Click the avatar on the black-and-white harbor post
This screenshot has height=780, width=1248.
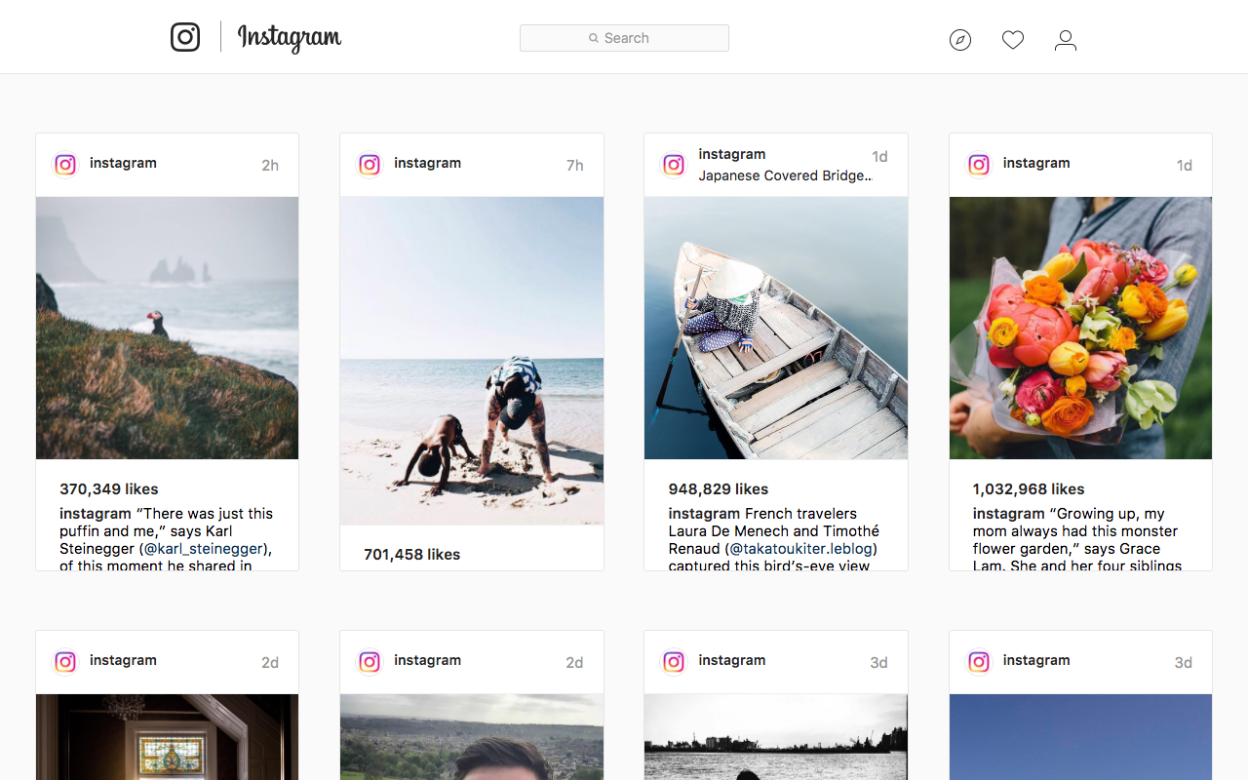tap(674, 662)
